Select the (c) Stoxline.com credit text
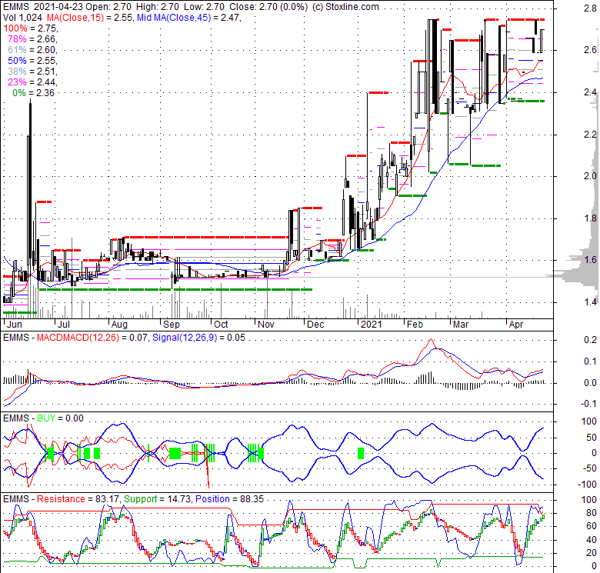Screen dimensions: 600x573 pos(345,6)
